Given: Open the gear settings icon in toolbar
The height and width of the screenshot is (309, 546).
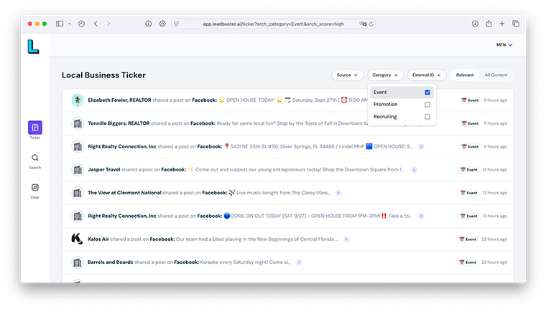Looking at the screenshot, I should tap(162, 24).
